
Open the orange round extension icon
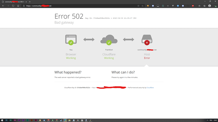(x=148, y=6)
